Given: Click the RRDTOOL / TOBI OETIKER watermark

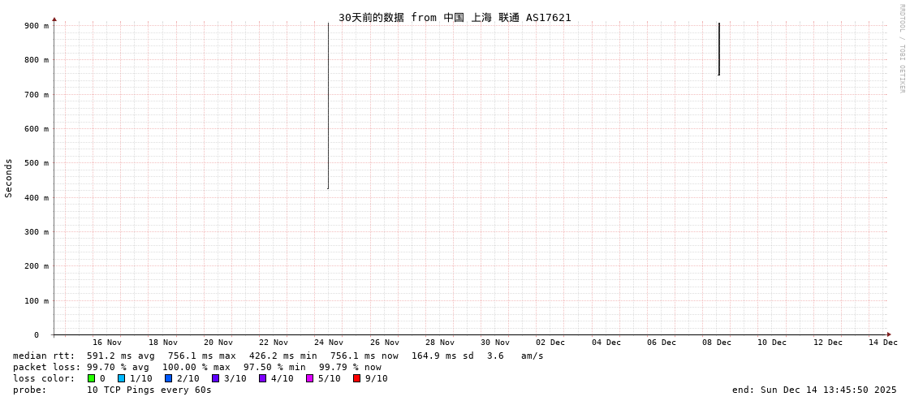Looking at the screenshot, I should (901, 49).
